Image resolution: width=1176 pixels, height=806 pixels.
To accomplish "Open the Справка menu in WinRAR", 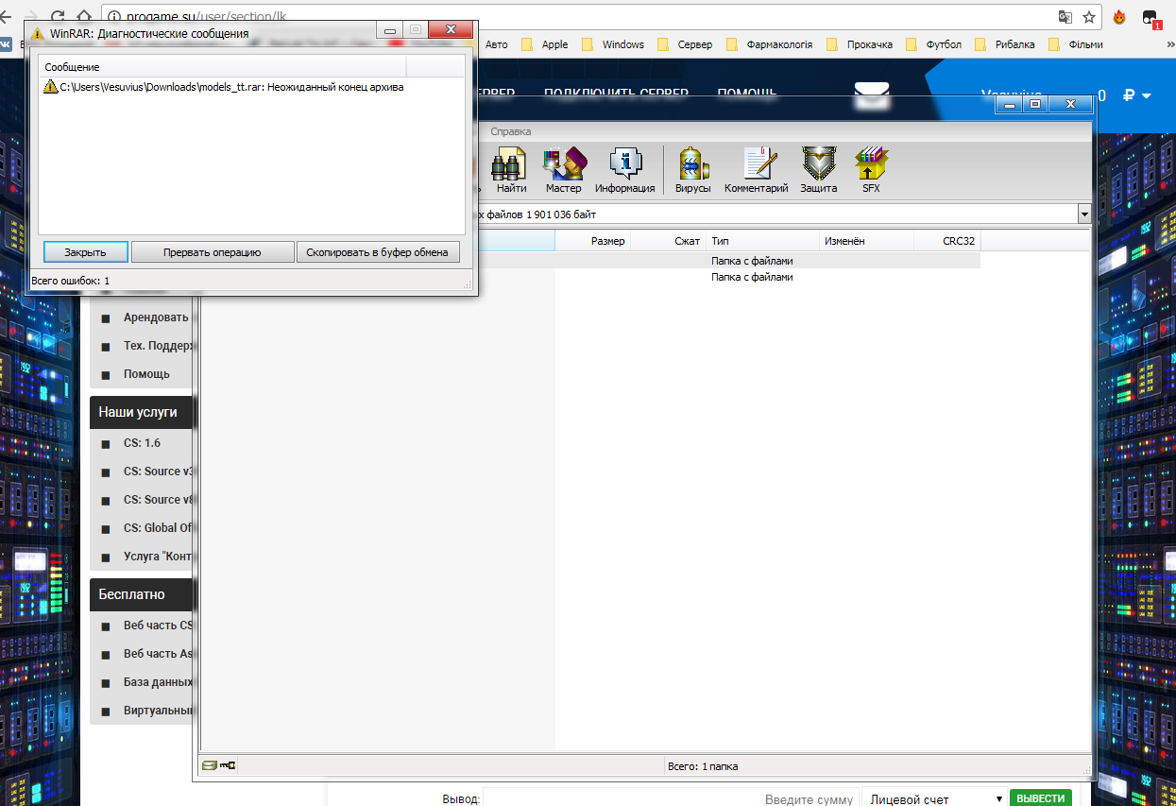I will pyautogui.click(x=511, y=131).
